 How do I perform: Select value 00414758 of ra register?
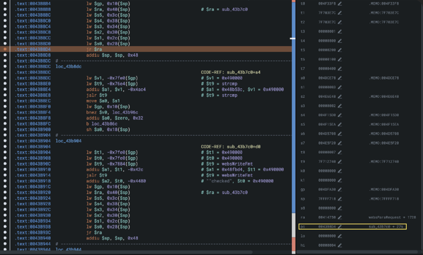[327, 217]
